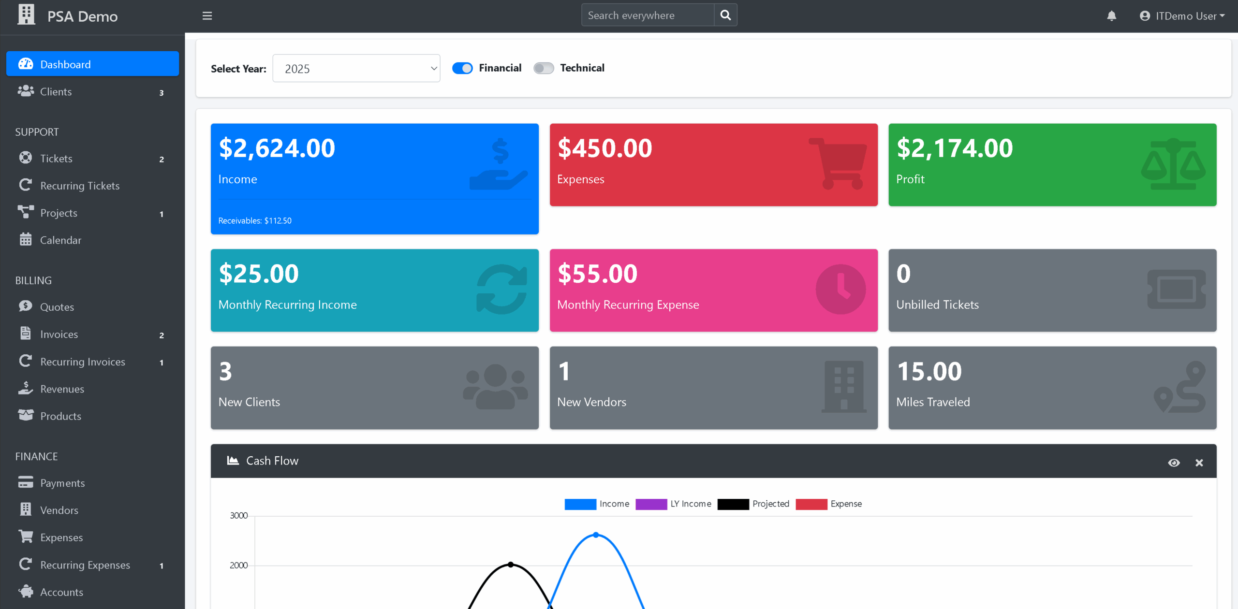This screenshot has width=1238, height=609.
Task: Toggle the hamburger sidebar menu icon
Action: coord(207,16)
